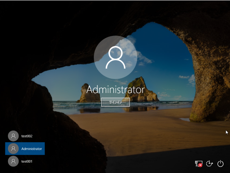The height and width of the screenshot is (173, 230).
Task: Open the power options icon
Action: pos(220,164)
